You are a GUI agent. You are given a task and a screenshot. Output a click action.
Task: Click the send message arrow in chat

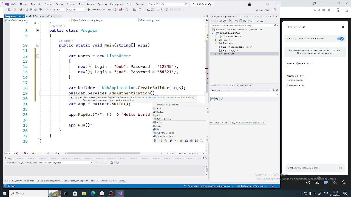point(341,168)
